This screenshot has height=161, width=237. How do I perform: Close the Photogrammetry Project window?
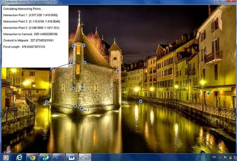pos(232,1)
